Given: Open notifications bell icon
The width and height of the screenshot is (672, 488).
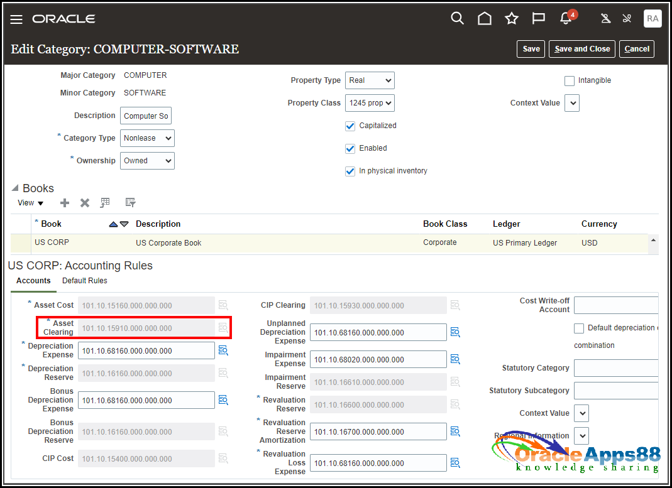Looking at the screenshot, I should [566, 18].
